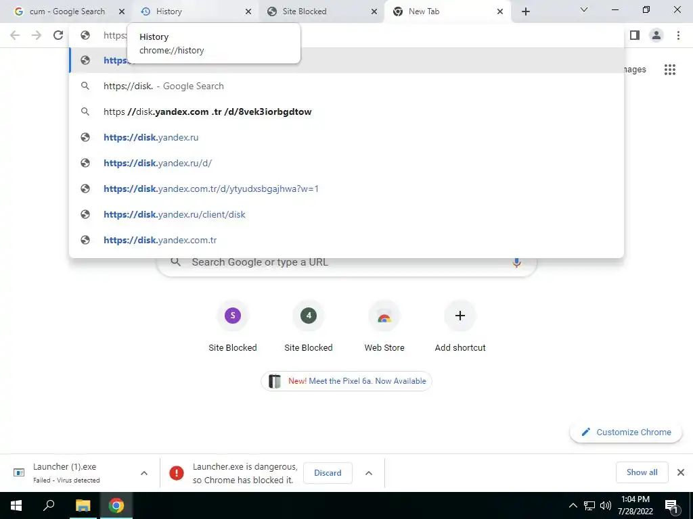Open the notification center icon
Viewport: 693px width, 519px height.
click(672, 505)
